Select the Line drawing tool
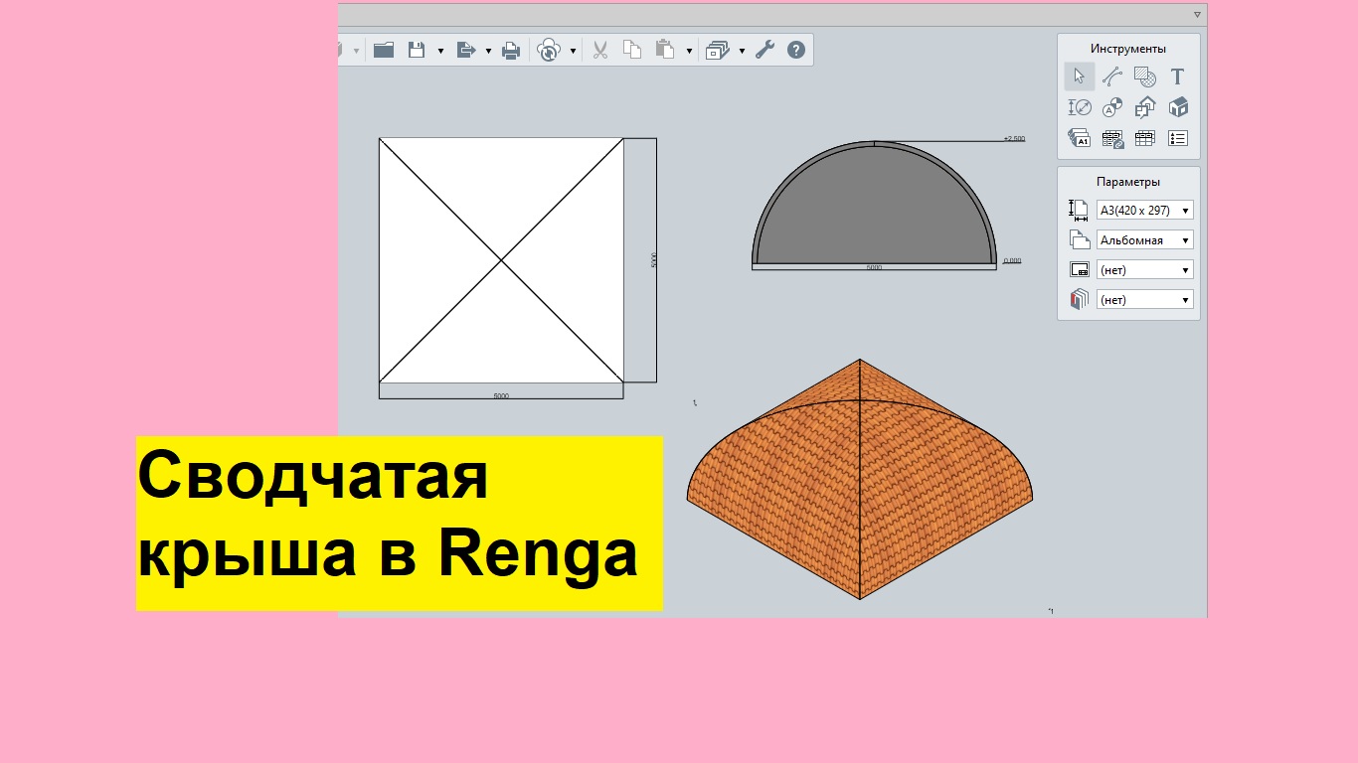Image resolution: width=1358 pixels, height=763 pixels. 1112,76
